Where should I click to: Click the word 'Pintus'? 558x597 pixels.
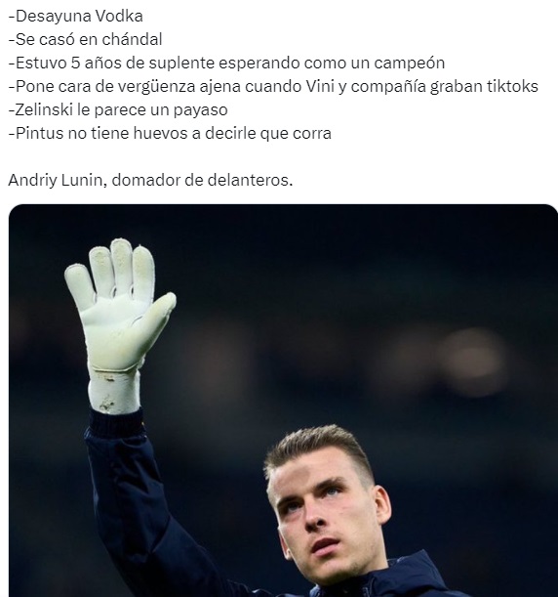coord(39,134)
